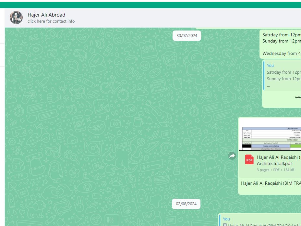
Task: Click the PDF caption starting "Hajer Ali Al Raqaishi (BIM"
Action: pyautogui.click(x=271, y=183)
